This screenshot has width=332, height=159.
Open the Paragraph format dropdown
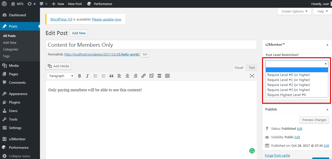[x=61, y=76]
